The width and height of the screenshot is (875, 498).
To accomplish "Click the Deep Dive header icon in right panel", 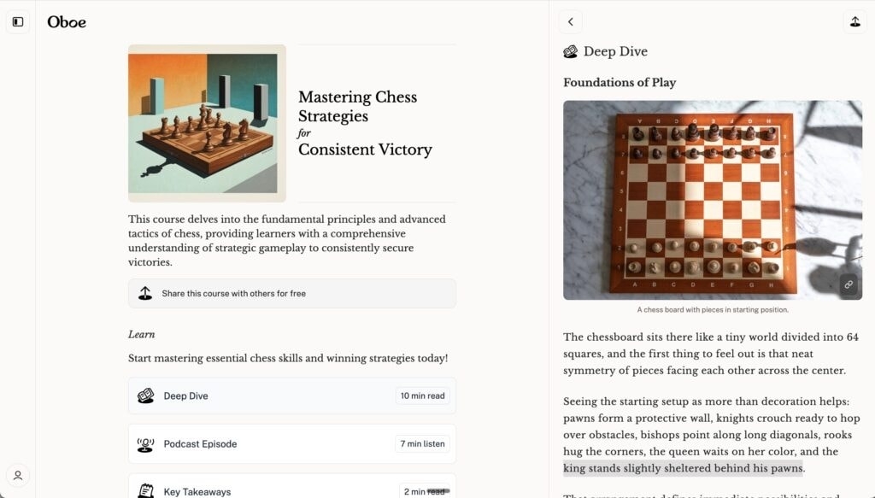I will (x=571, y=52).
